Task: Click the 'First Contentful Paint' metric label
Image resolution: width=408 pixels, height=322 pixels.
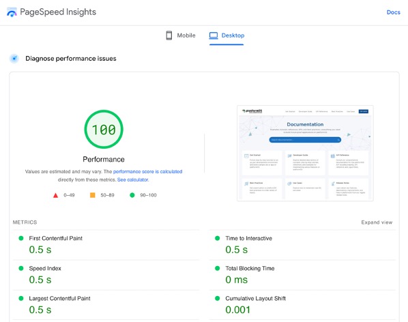Action: [56, 238]
